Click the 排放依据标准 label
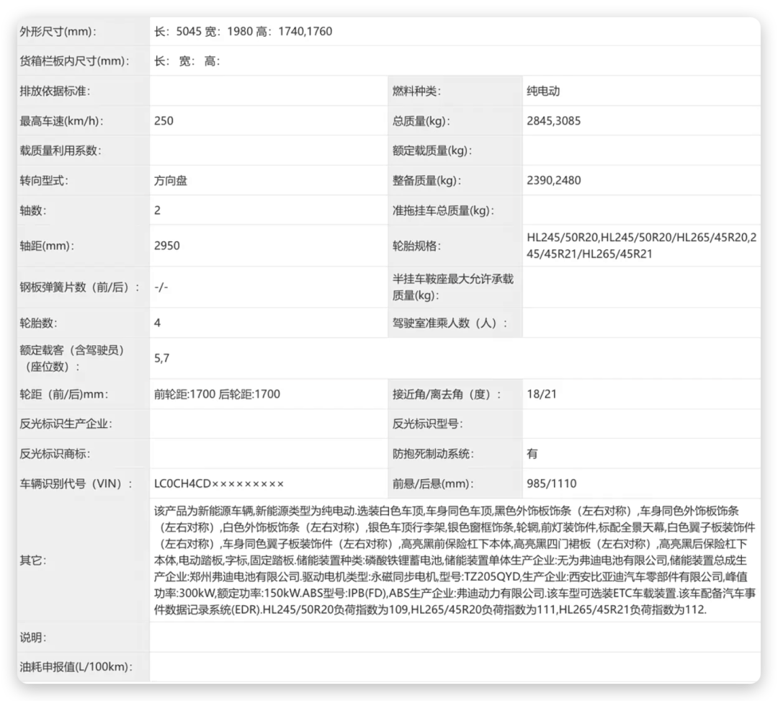Viewport: 778px width, 701px height. tap(55, 91)
